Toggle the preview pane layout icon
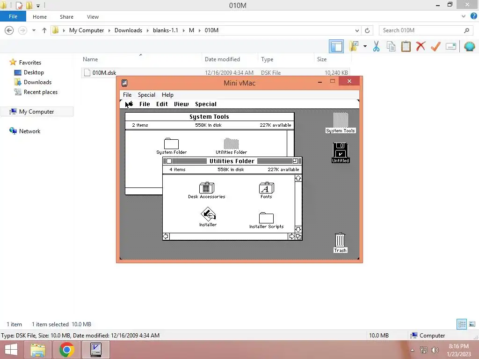This screenshot has height=359, width=479. tap(336, 46)
